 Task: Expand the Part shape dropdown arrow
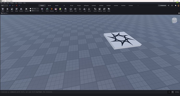pyautogui.click(x=44, y=9)
